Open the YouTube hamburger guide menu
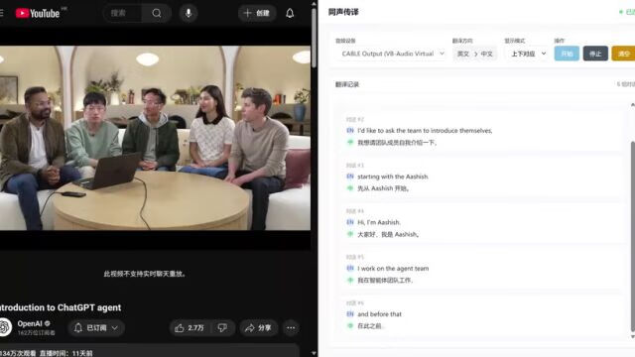 (2, 13)
